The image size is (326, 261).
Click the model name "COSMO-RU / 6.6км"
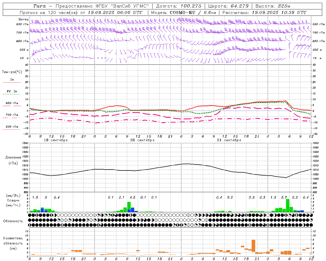tap(193, 12)
